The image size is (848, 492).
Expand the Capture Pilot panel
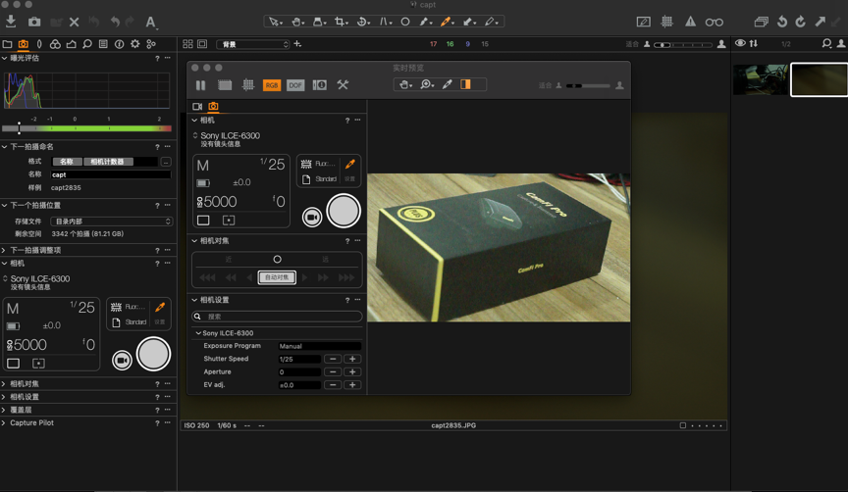tap(4, 422)
